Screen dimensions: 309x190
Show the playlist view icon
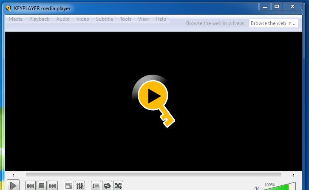96,186
